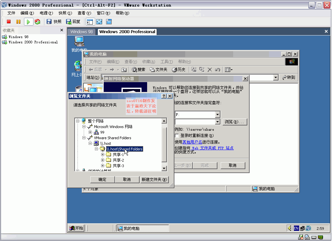Click the red Power Off button in VMware toolbar
Screen dimensions: 332x241
coord(9,22)
